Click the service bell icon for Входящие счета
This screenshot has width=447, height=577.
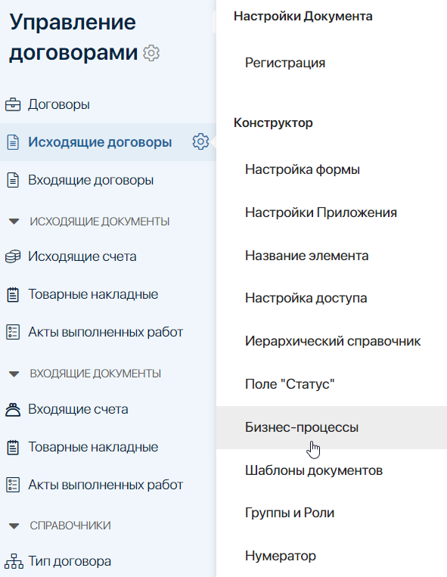click(x=13, y=409)
